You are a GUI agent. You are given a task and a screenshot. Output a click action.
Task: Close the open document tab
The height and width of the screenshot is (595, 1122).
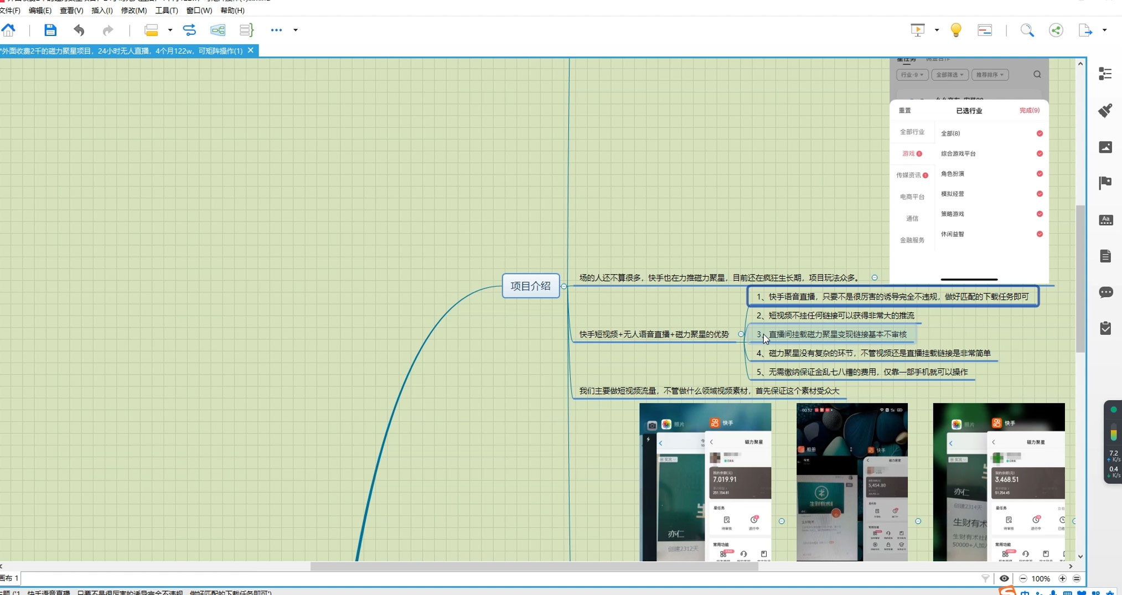[251, 50]
